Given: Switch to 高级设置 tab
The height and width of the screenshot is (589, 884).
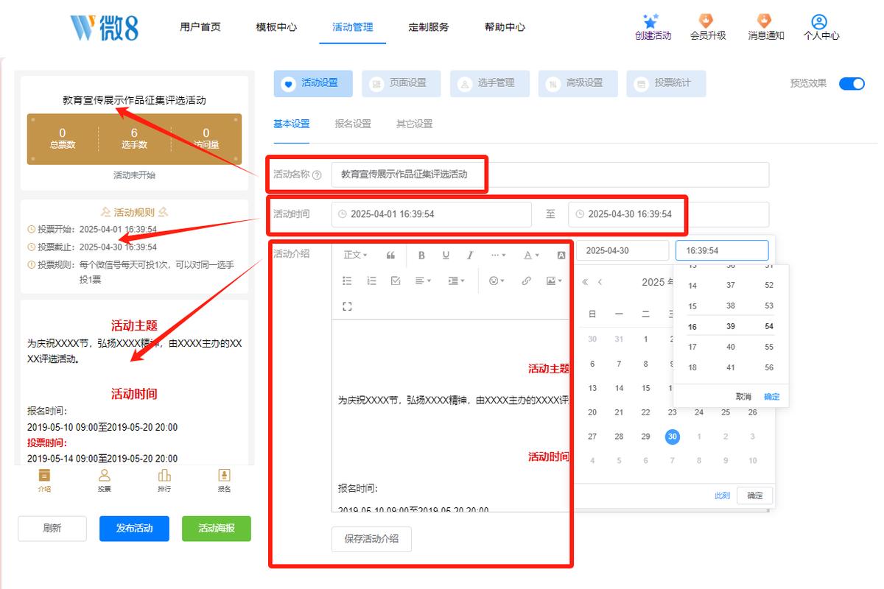Looking at the screenshot, I should tap(578, 83).
